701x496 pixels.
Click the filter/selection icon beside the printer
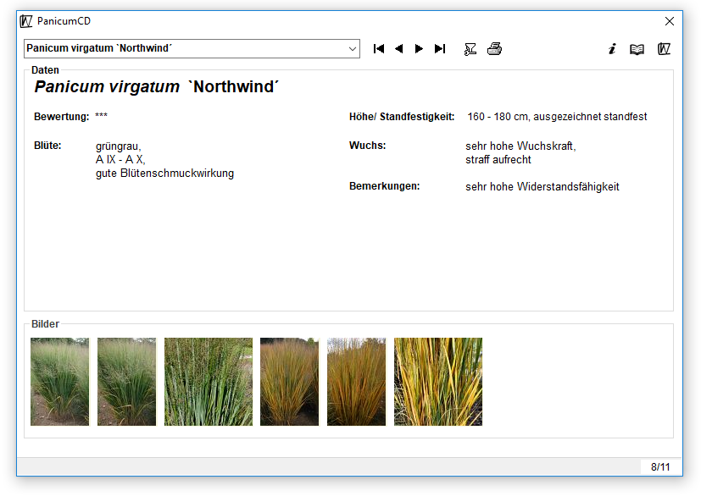(x=470, y=49)
